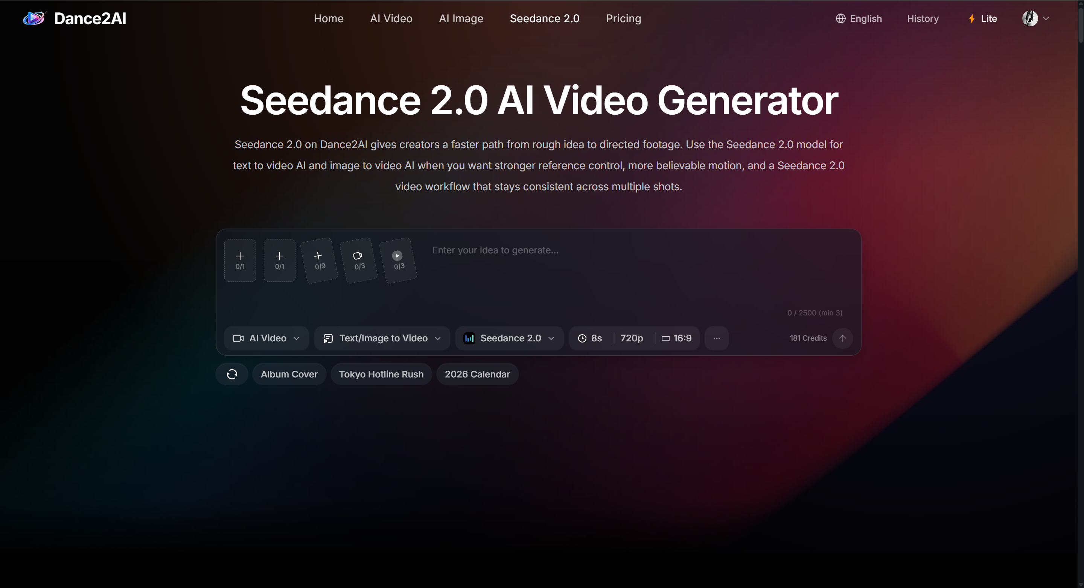Pick the Tokyo Hotline Rush suggestion chip

(381, 374)
